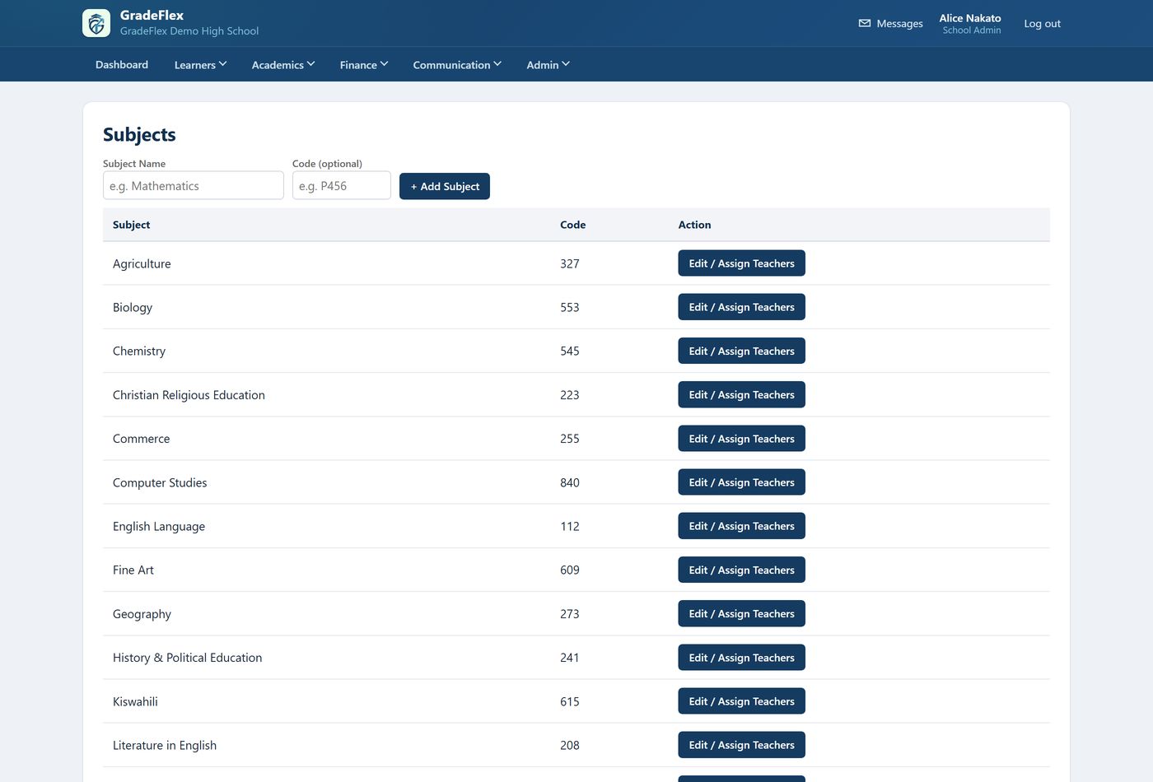Edit / Assign Teachers for Chemistry
Viewport: 1153px width, 782px height.
(741, 351)
